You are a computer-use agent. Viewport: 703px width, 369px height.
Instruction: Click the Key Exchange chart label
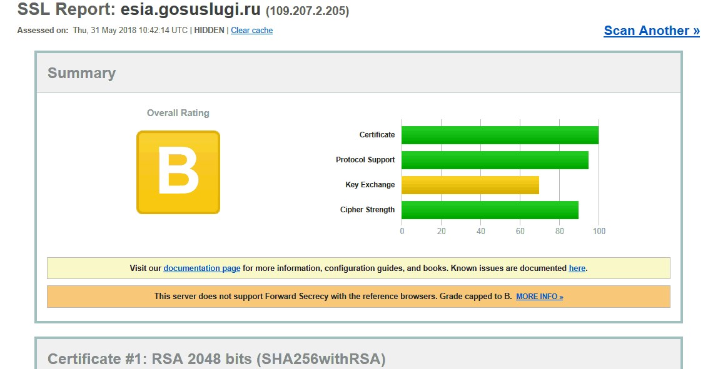pyautogui.click(x=370, y=185)
